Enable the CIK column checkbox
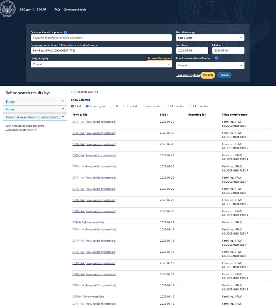 112,106
